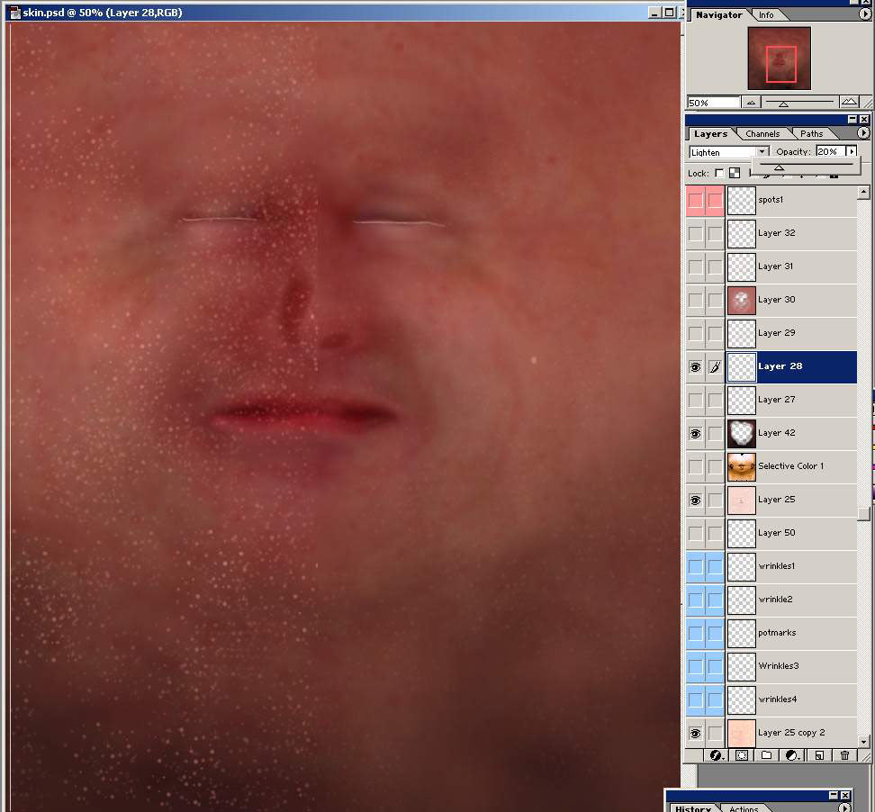Screen dimensions: 875x812
Task: Select the Layer 27 layer
Action: (x=792, y=400)
